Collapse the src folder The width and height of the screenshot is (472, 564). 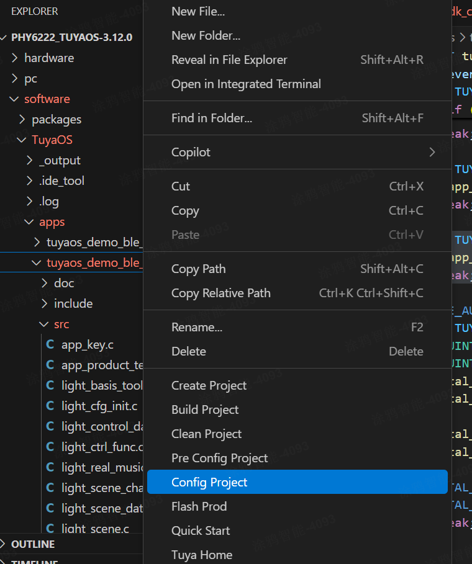[45, 325]
